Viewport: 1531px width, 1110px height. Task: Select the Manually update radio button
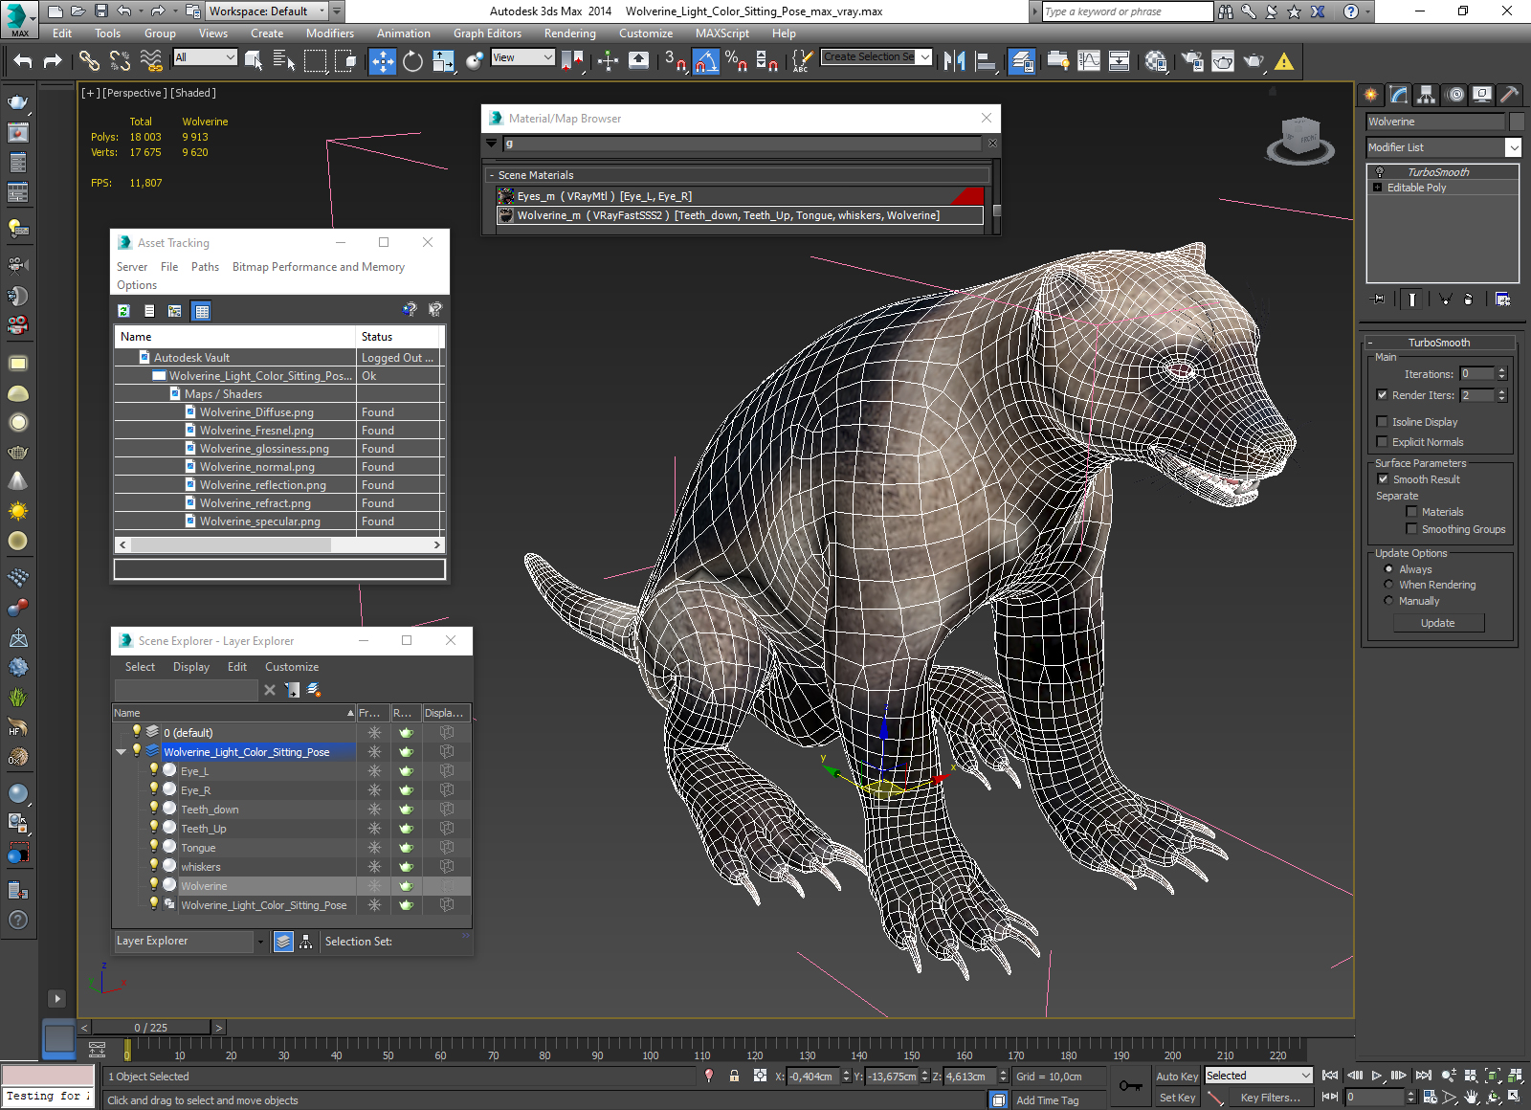[1388, 600]
